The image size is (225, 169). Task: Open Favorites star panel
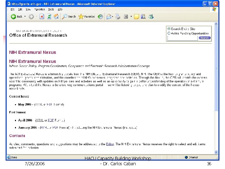point(81,17)
